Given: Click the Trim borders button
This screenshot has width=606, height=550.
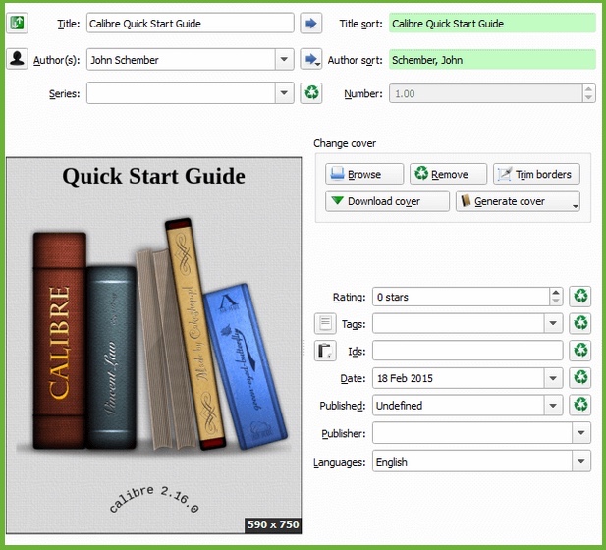Looking at the screenshot, I should point(536,174).
